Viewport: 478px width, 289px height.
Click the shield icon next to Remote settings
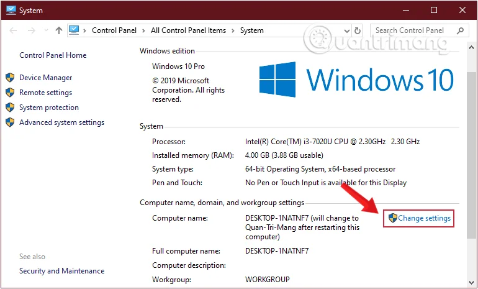(10, 93)
